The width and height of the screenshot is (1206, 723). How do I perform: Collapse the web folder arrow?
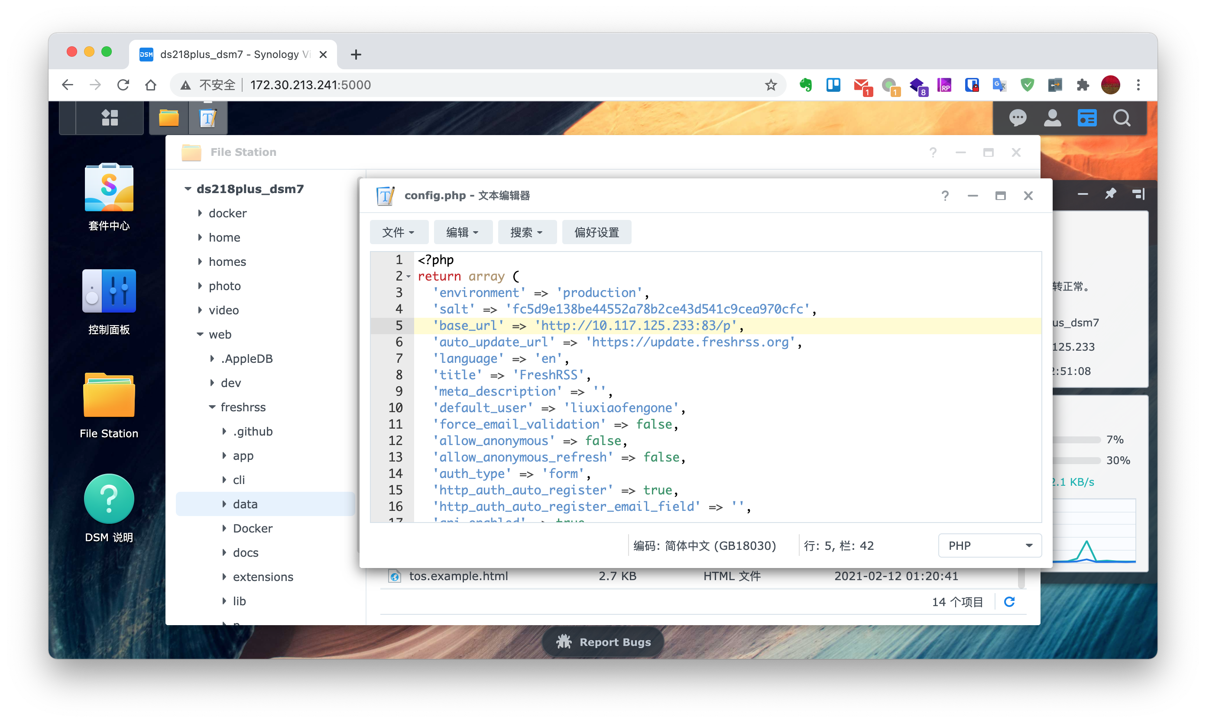tap(200, 334)
